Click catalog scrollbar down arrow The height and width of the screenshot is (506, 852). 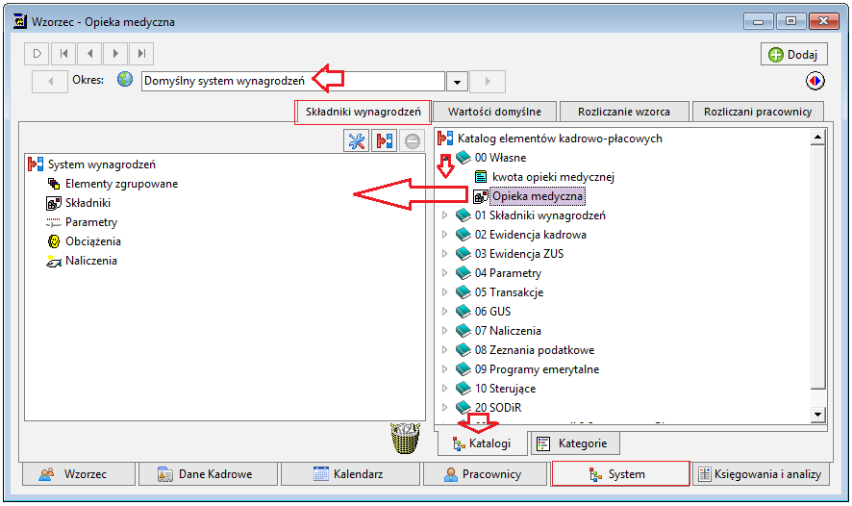click(817, 415)
